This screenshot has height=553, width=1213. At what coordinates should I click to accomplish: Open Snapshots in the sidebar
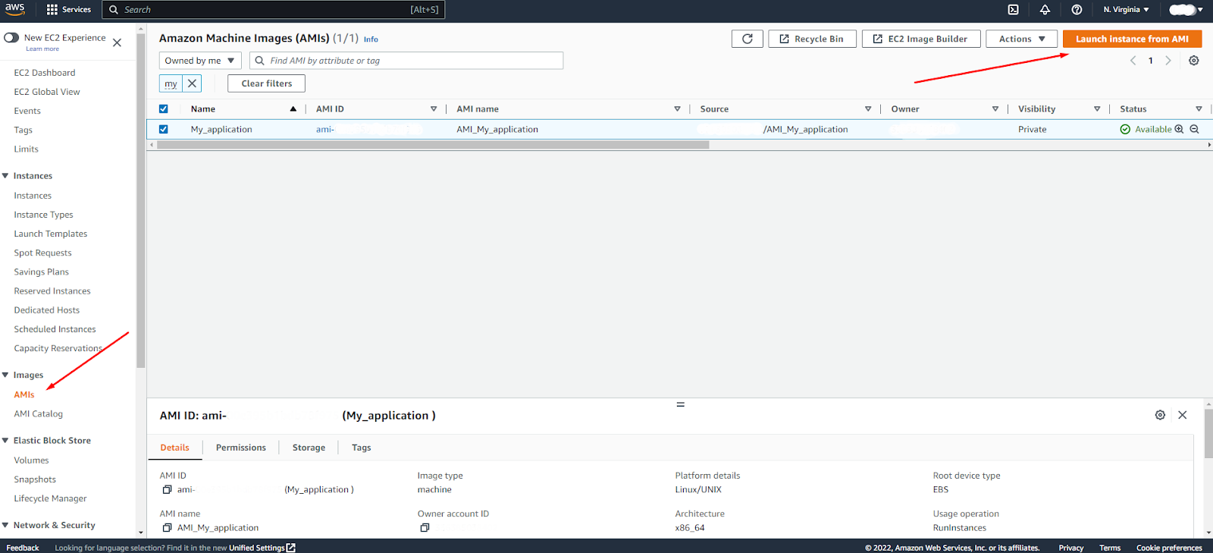click(x=35, y=479)
